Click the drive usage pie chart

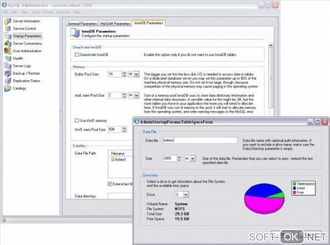(x=264, y=198)
